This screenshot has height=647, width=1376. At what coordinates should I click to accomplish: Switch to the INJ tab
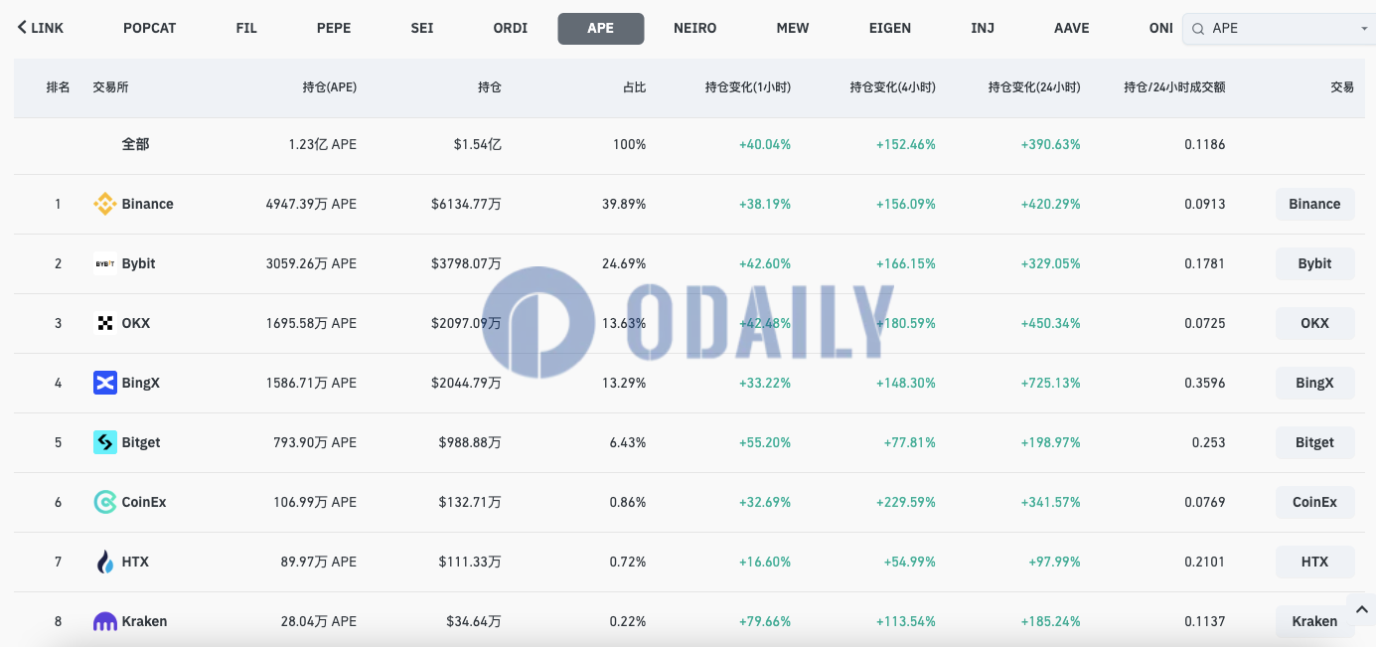click(983, 28)
